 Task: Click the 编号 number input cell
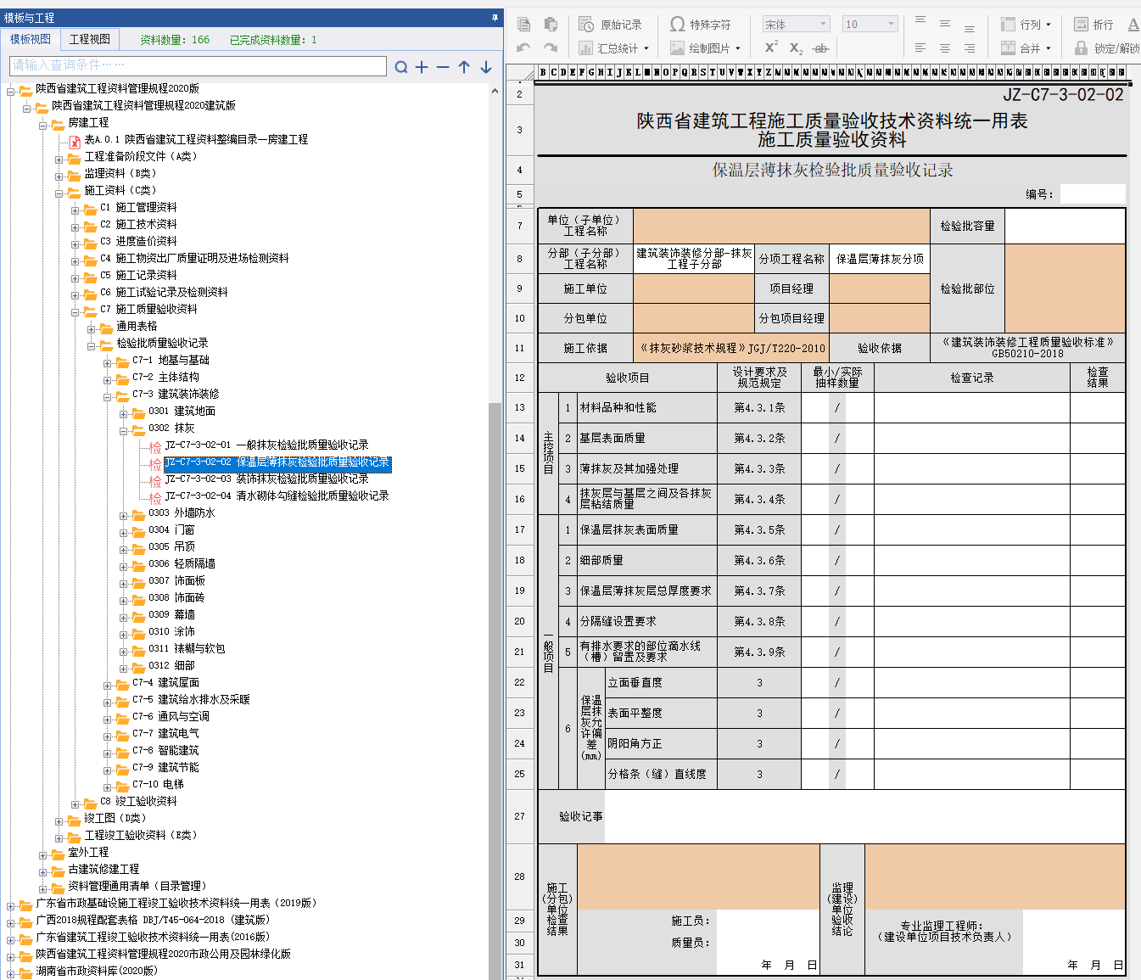pos(1093,194)
